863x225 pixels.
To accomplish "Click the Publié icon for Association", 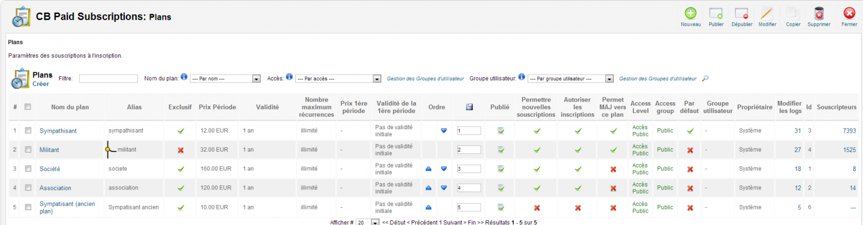I will pyautogui.click(x=501, y=188).
